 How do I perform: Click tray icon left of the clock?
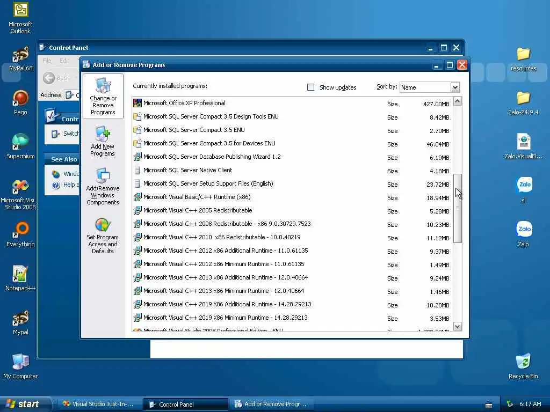click(510, 404)
